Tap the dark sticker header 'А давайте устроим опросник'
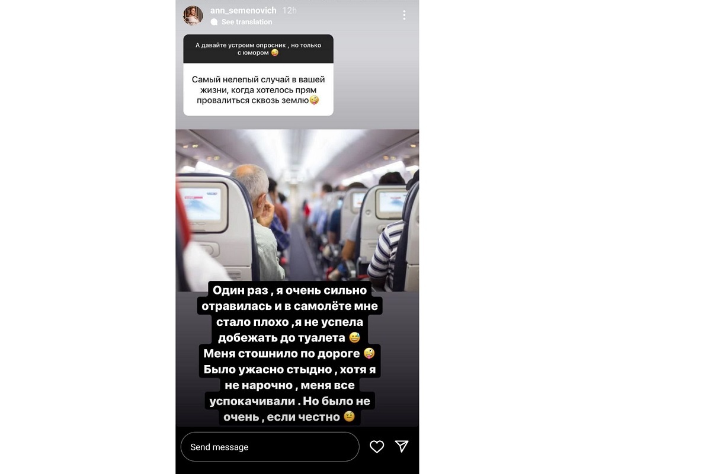The height and width of the screenshot is (474, 711). (258, 49)
